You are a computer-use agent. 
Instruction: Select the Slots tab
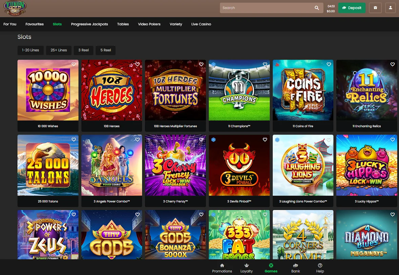(57, 24)
